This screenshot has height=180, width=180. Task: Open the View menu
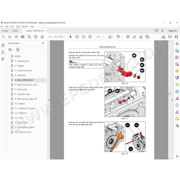pyautogui.click(x=12, y=26)
